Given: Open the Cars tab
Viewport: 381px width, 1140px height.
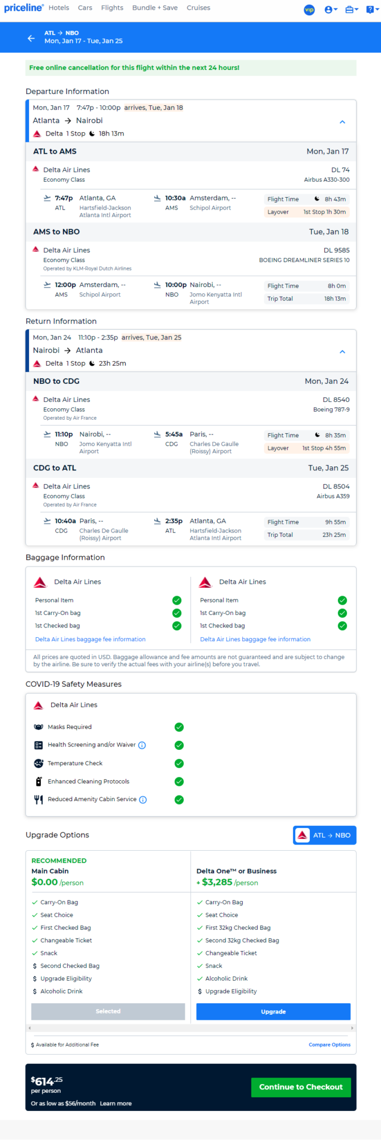Looking at the screenshot, I should pos(85,8).
